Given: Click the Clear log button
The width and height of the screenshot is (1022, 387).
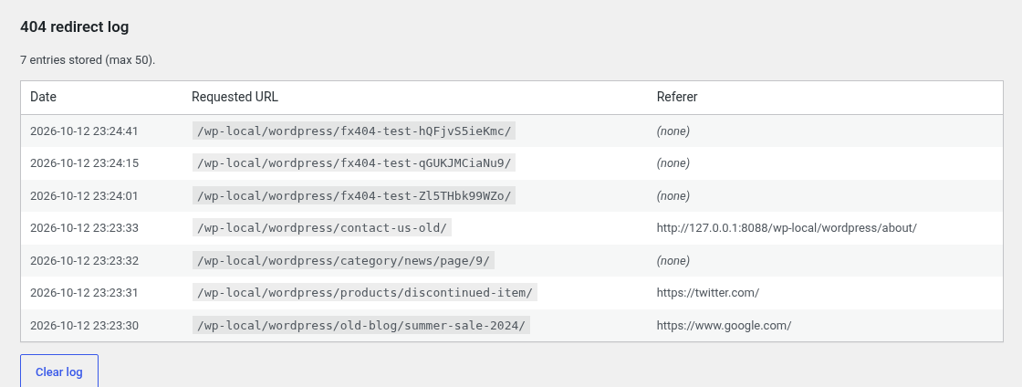Looking at the screenshot, I should coord(59,372).
